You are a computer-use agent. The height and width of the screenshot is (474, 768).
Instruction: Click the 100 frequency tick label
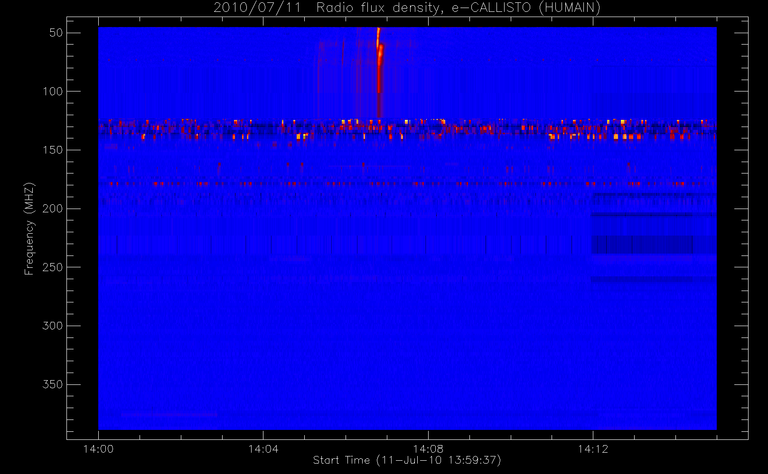coord(53,91)
